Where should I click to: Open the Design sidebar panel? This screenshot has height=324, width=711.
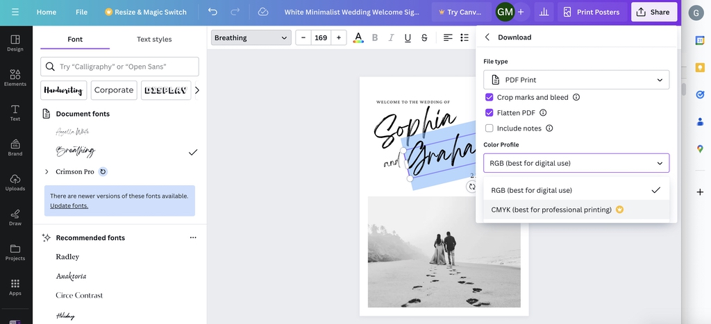(15, 43)
